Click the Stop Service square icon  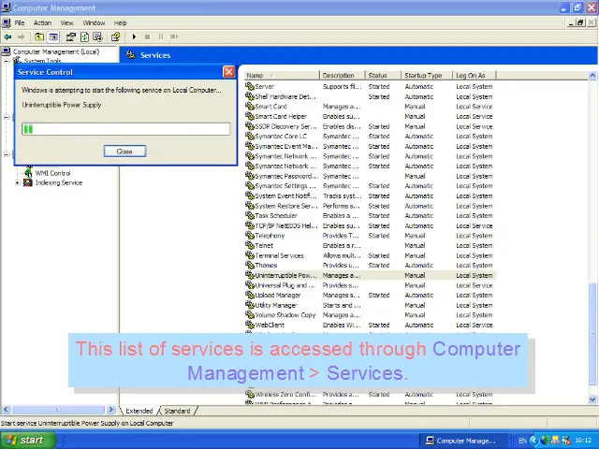(147, 36)
